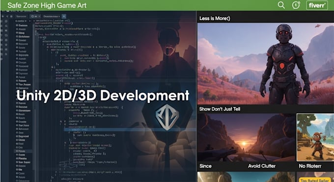Screen dimensions: 334x182
Task: Click the 'Less is More:)' caption
Action: click(215, 18)
